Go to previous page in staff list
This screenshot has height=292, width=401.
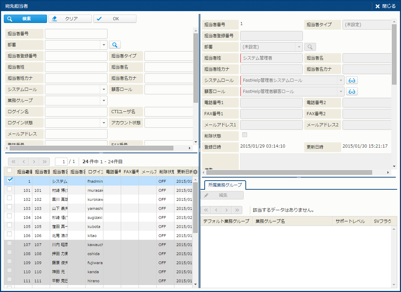click(x=24, y=161)
